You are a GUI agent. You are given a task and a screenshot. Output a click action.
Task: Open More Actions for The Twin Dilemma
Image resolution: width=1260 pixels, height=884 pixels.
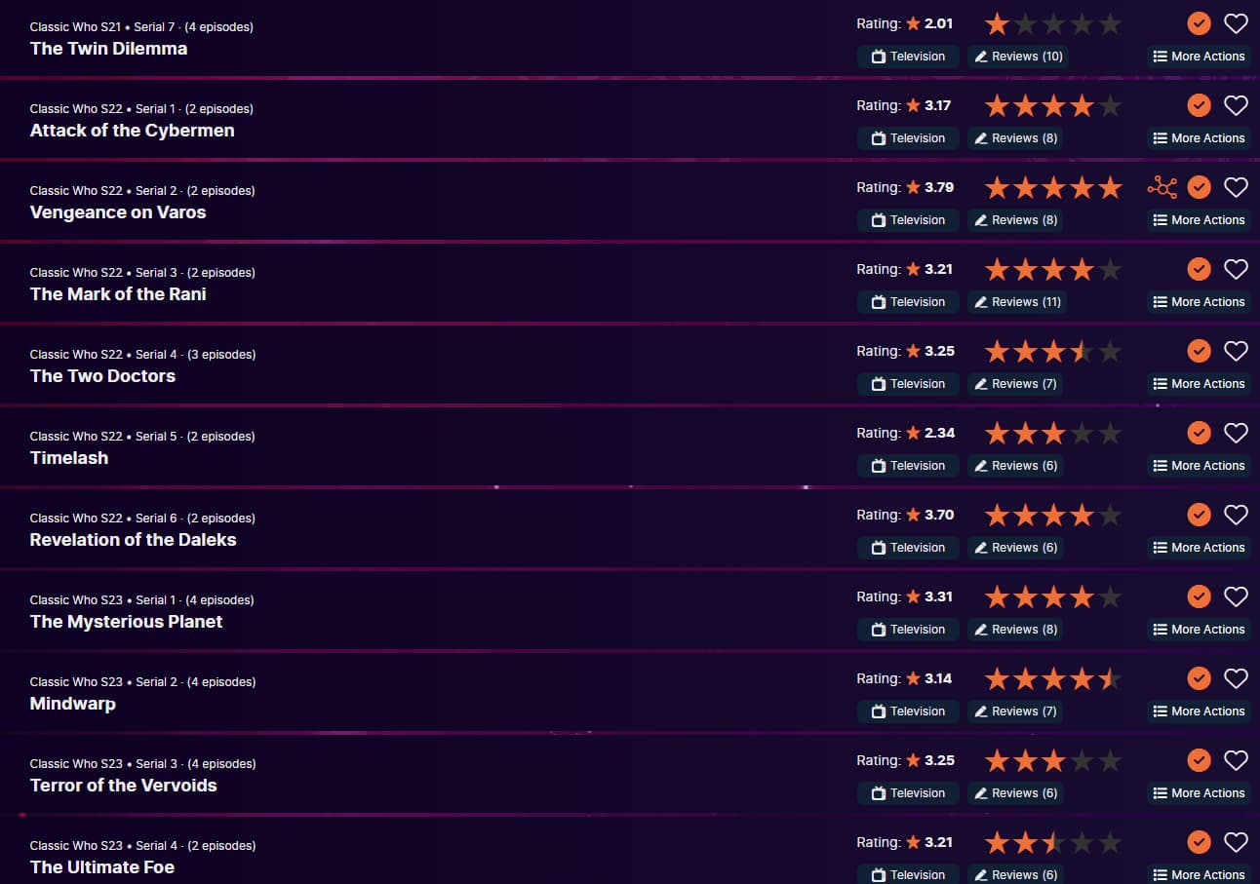[x=1199, y=57]
